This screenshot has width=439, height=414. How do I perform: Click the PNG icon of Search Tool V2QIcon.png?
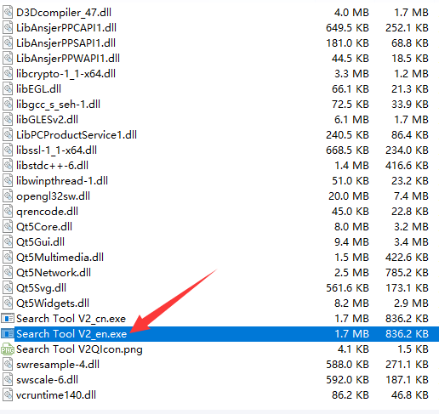coord(8,349)
